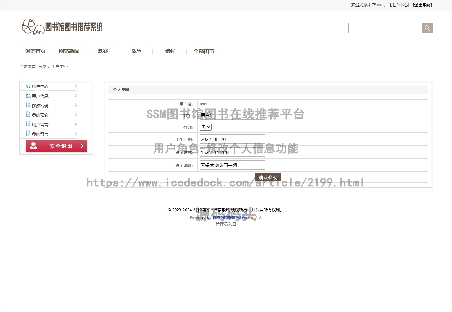The image size is (452, 312).
Task: Open 我的预约 in the sidebar
Action: 40,115
